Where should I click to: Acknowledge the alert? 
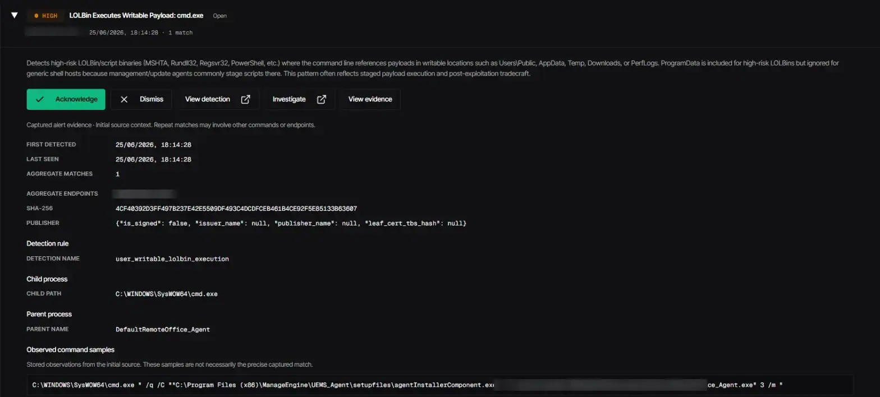[x=66, y=99]
